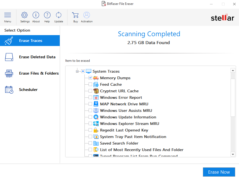Select the Saved Search Folder text
The width and height of the screenshot is (239, 181).
[119, 143]
